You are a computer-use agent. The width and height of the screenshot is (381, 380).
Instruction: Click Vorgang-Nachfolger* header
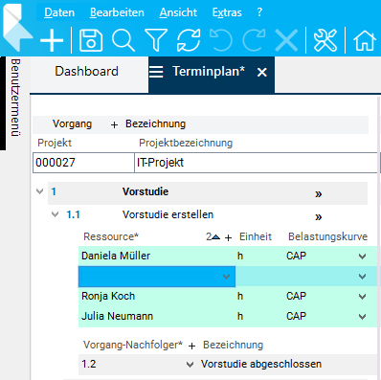[x=133, y=345]
